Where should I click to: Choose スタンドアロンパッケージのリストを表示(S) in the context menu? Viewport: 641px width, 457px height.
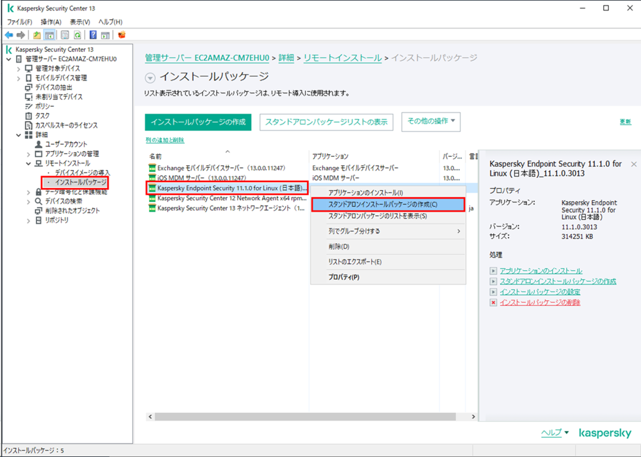tap(388, 216)
